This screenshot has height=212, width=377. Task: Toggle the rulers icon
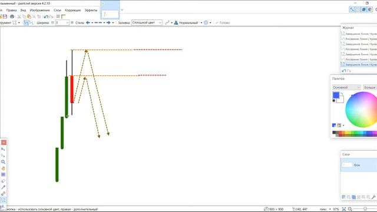coord(63,16)
